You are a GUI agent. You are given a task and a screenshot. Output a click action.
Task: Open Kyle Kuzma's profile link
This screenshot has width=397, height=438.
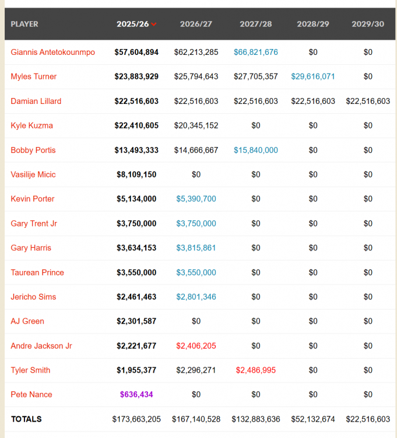click(x=31, y=126)
